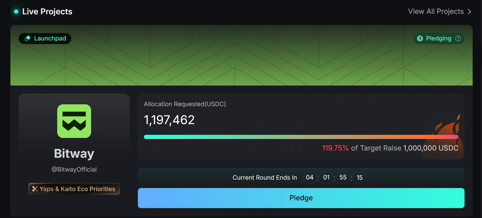Click the Pledging status label

point(439,39)
